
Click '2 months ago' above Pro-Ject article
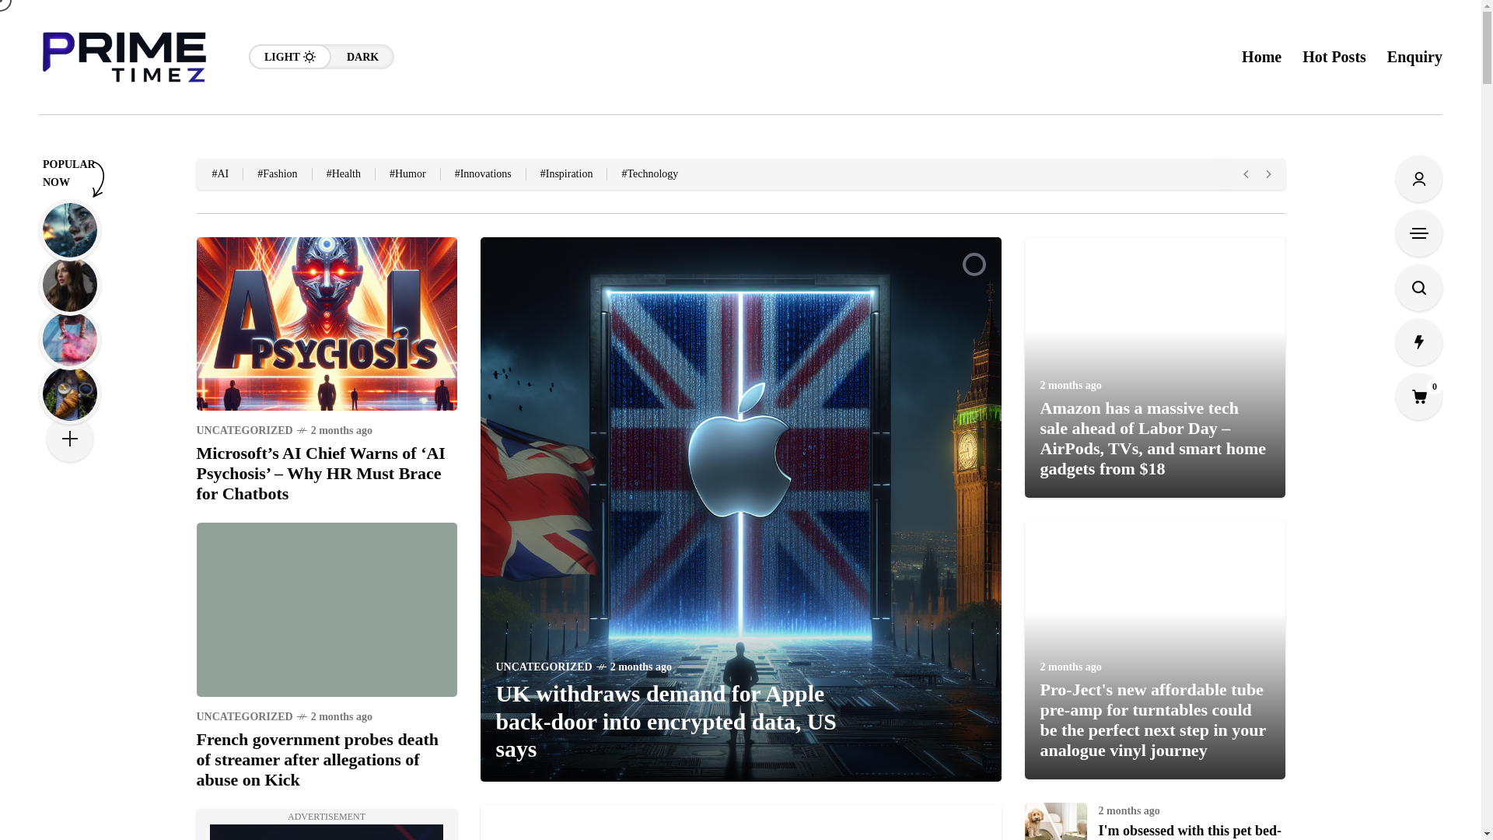click(x=1070, y=667)
